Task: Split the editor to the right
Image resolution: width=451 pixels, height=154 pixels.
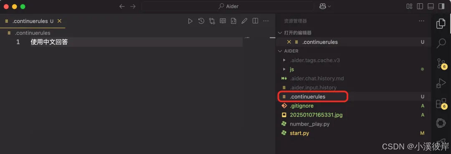Action: [255, 21]
